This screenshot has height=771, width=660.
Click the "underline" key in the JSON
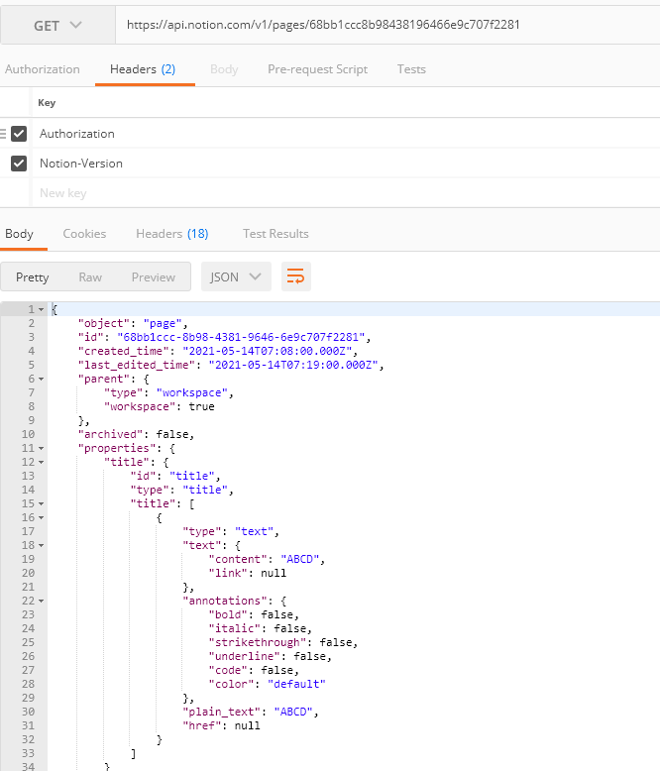click(245, 656)
